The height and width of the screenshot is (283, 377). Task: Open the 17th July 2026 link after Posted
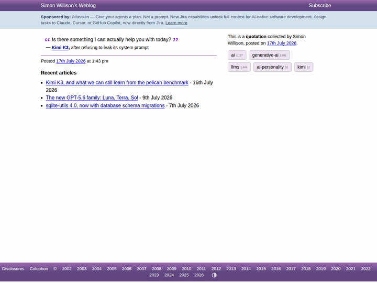point(71,61)
